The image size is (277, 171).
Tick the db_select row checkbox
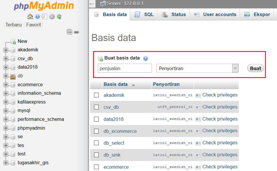96,143
